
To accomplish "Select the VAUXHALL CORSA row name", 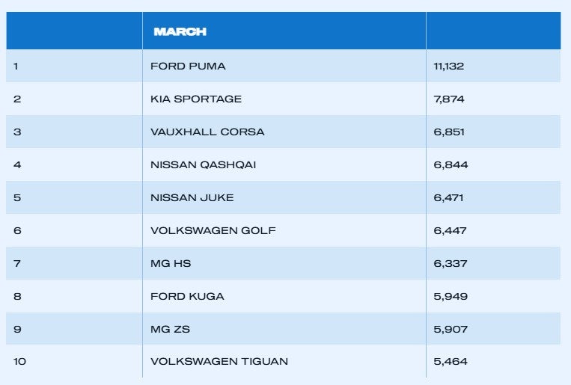I will pyautogui.click(x=207, y=132).
